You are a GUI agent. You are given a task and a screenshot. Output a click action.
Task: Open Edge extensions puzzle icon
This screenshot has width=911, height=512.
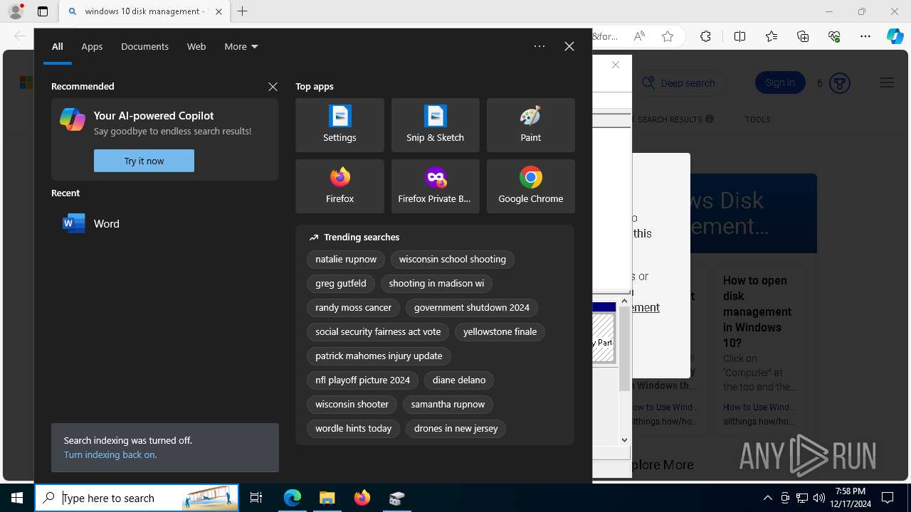705,36
